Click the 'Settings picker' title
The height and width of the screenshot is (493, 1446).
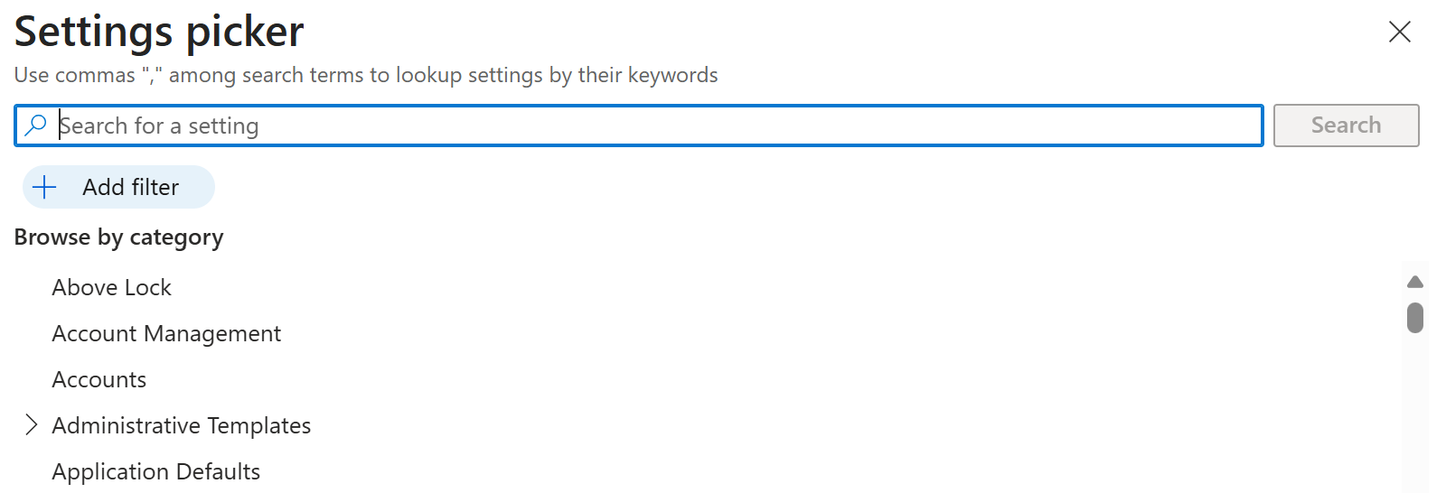point(159,32)
